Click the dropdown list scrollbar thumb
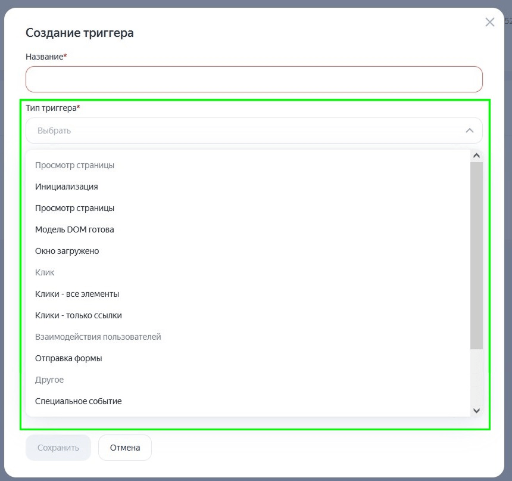Viewport: 512px width, 481px height. (x=476, y=256)
